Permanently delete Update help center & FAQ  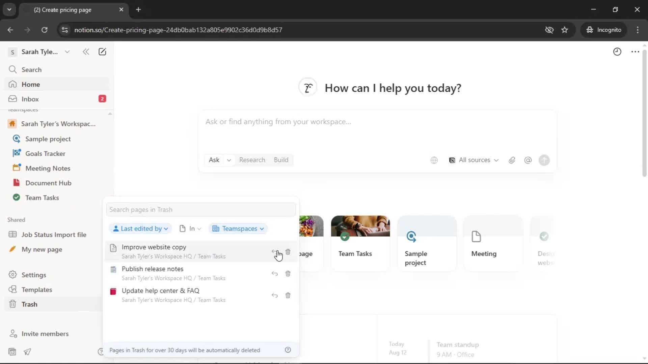point(288,295)
